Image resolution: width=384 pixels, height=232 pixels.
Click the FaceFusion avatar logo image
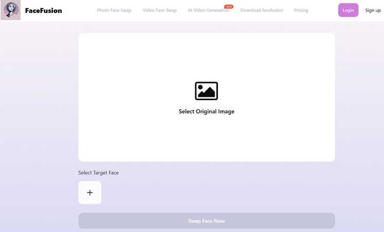point(11,10)
